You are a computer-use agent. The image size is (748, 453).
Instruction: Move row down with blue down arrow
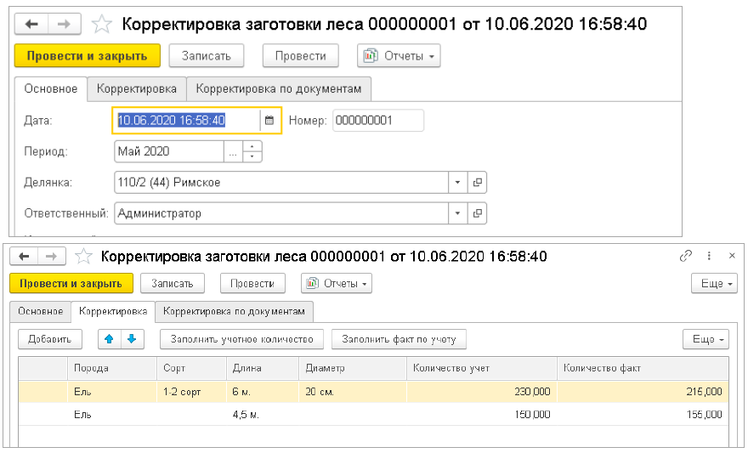tap(132, 339)
